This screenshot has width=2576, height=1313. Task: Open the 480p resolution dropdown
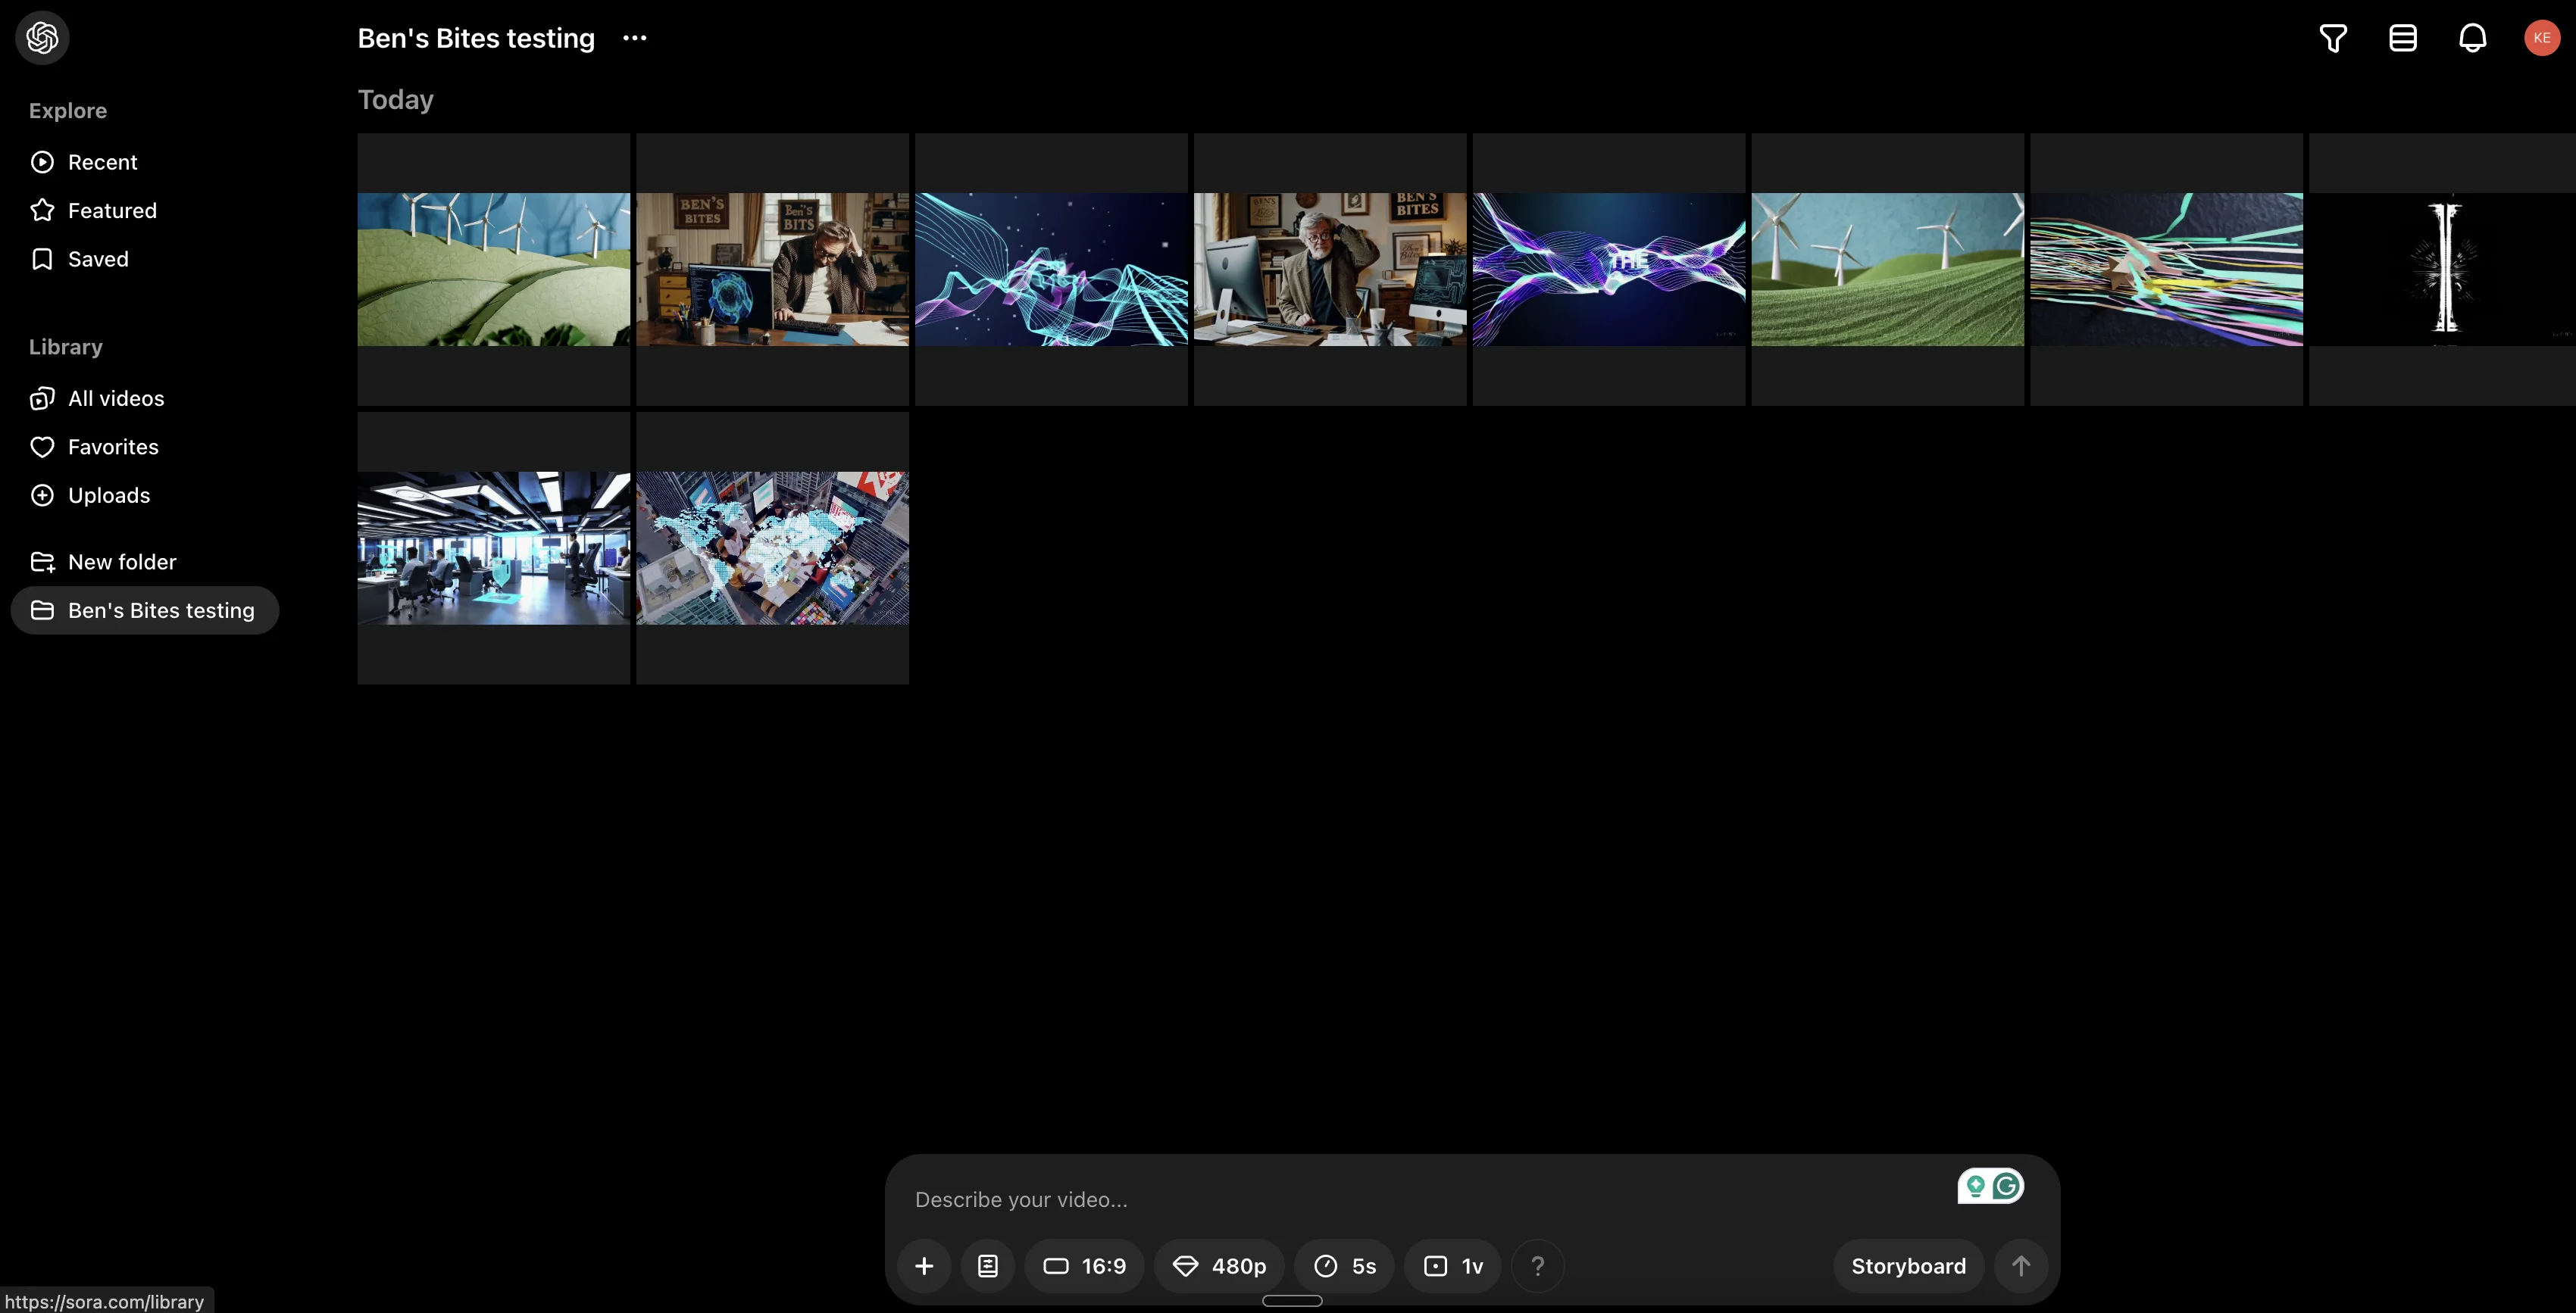coord(1219,1266)
